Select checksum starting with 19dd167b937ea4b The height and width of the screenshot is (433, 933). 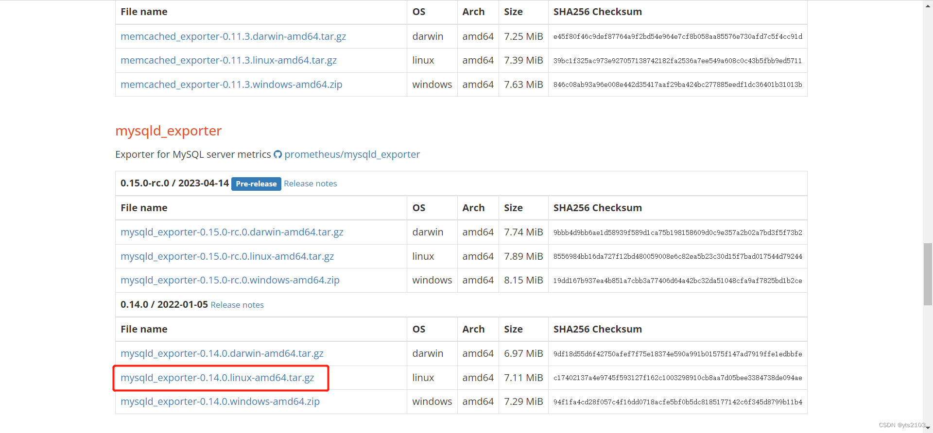(677, 281)
